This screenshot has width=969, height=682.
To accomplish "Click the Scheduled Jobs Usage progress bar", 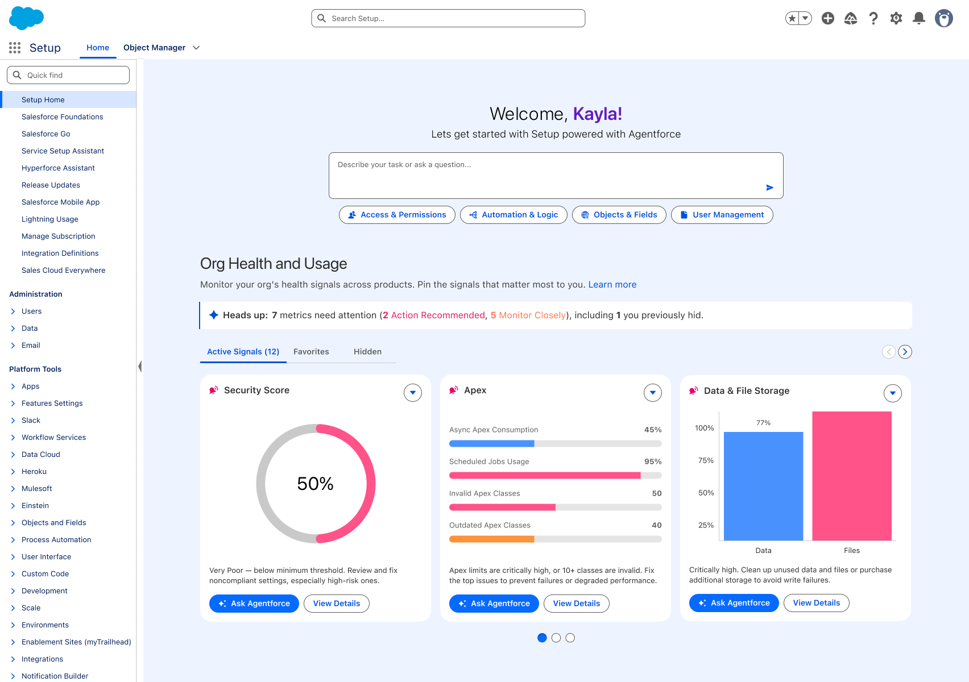I will [x=556, y=476].
